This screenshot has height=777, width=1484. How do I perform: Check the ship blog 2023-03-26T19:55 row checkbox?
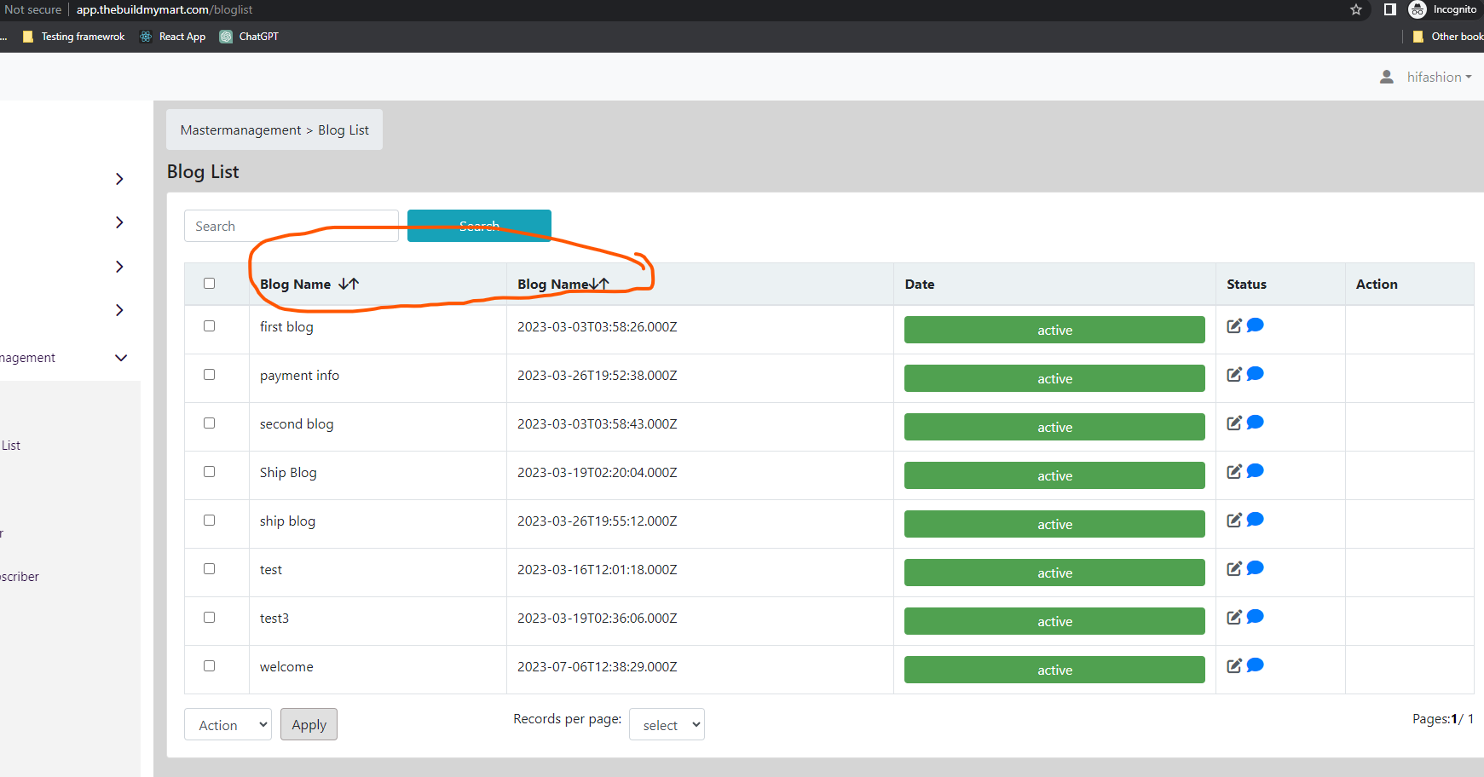209,520
